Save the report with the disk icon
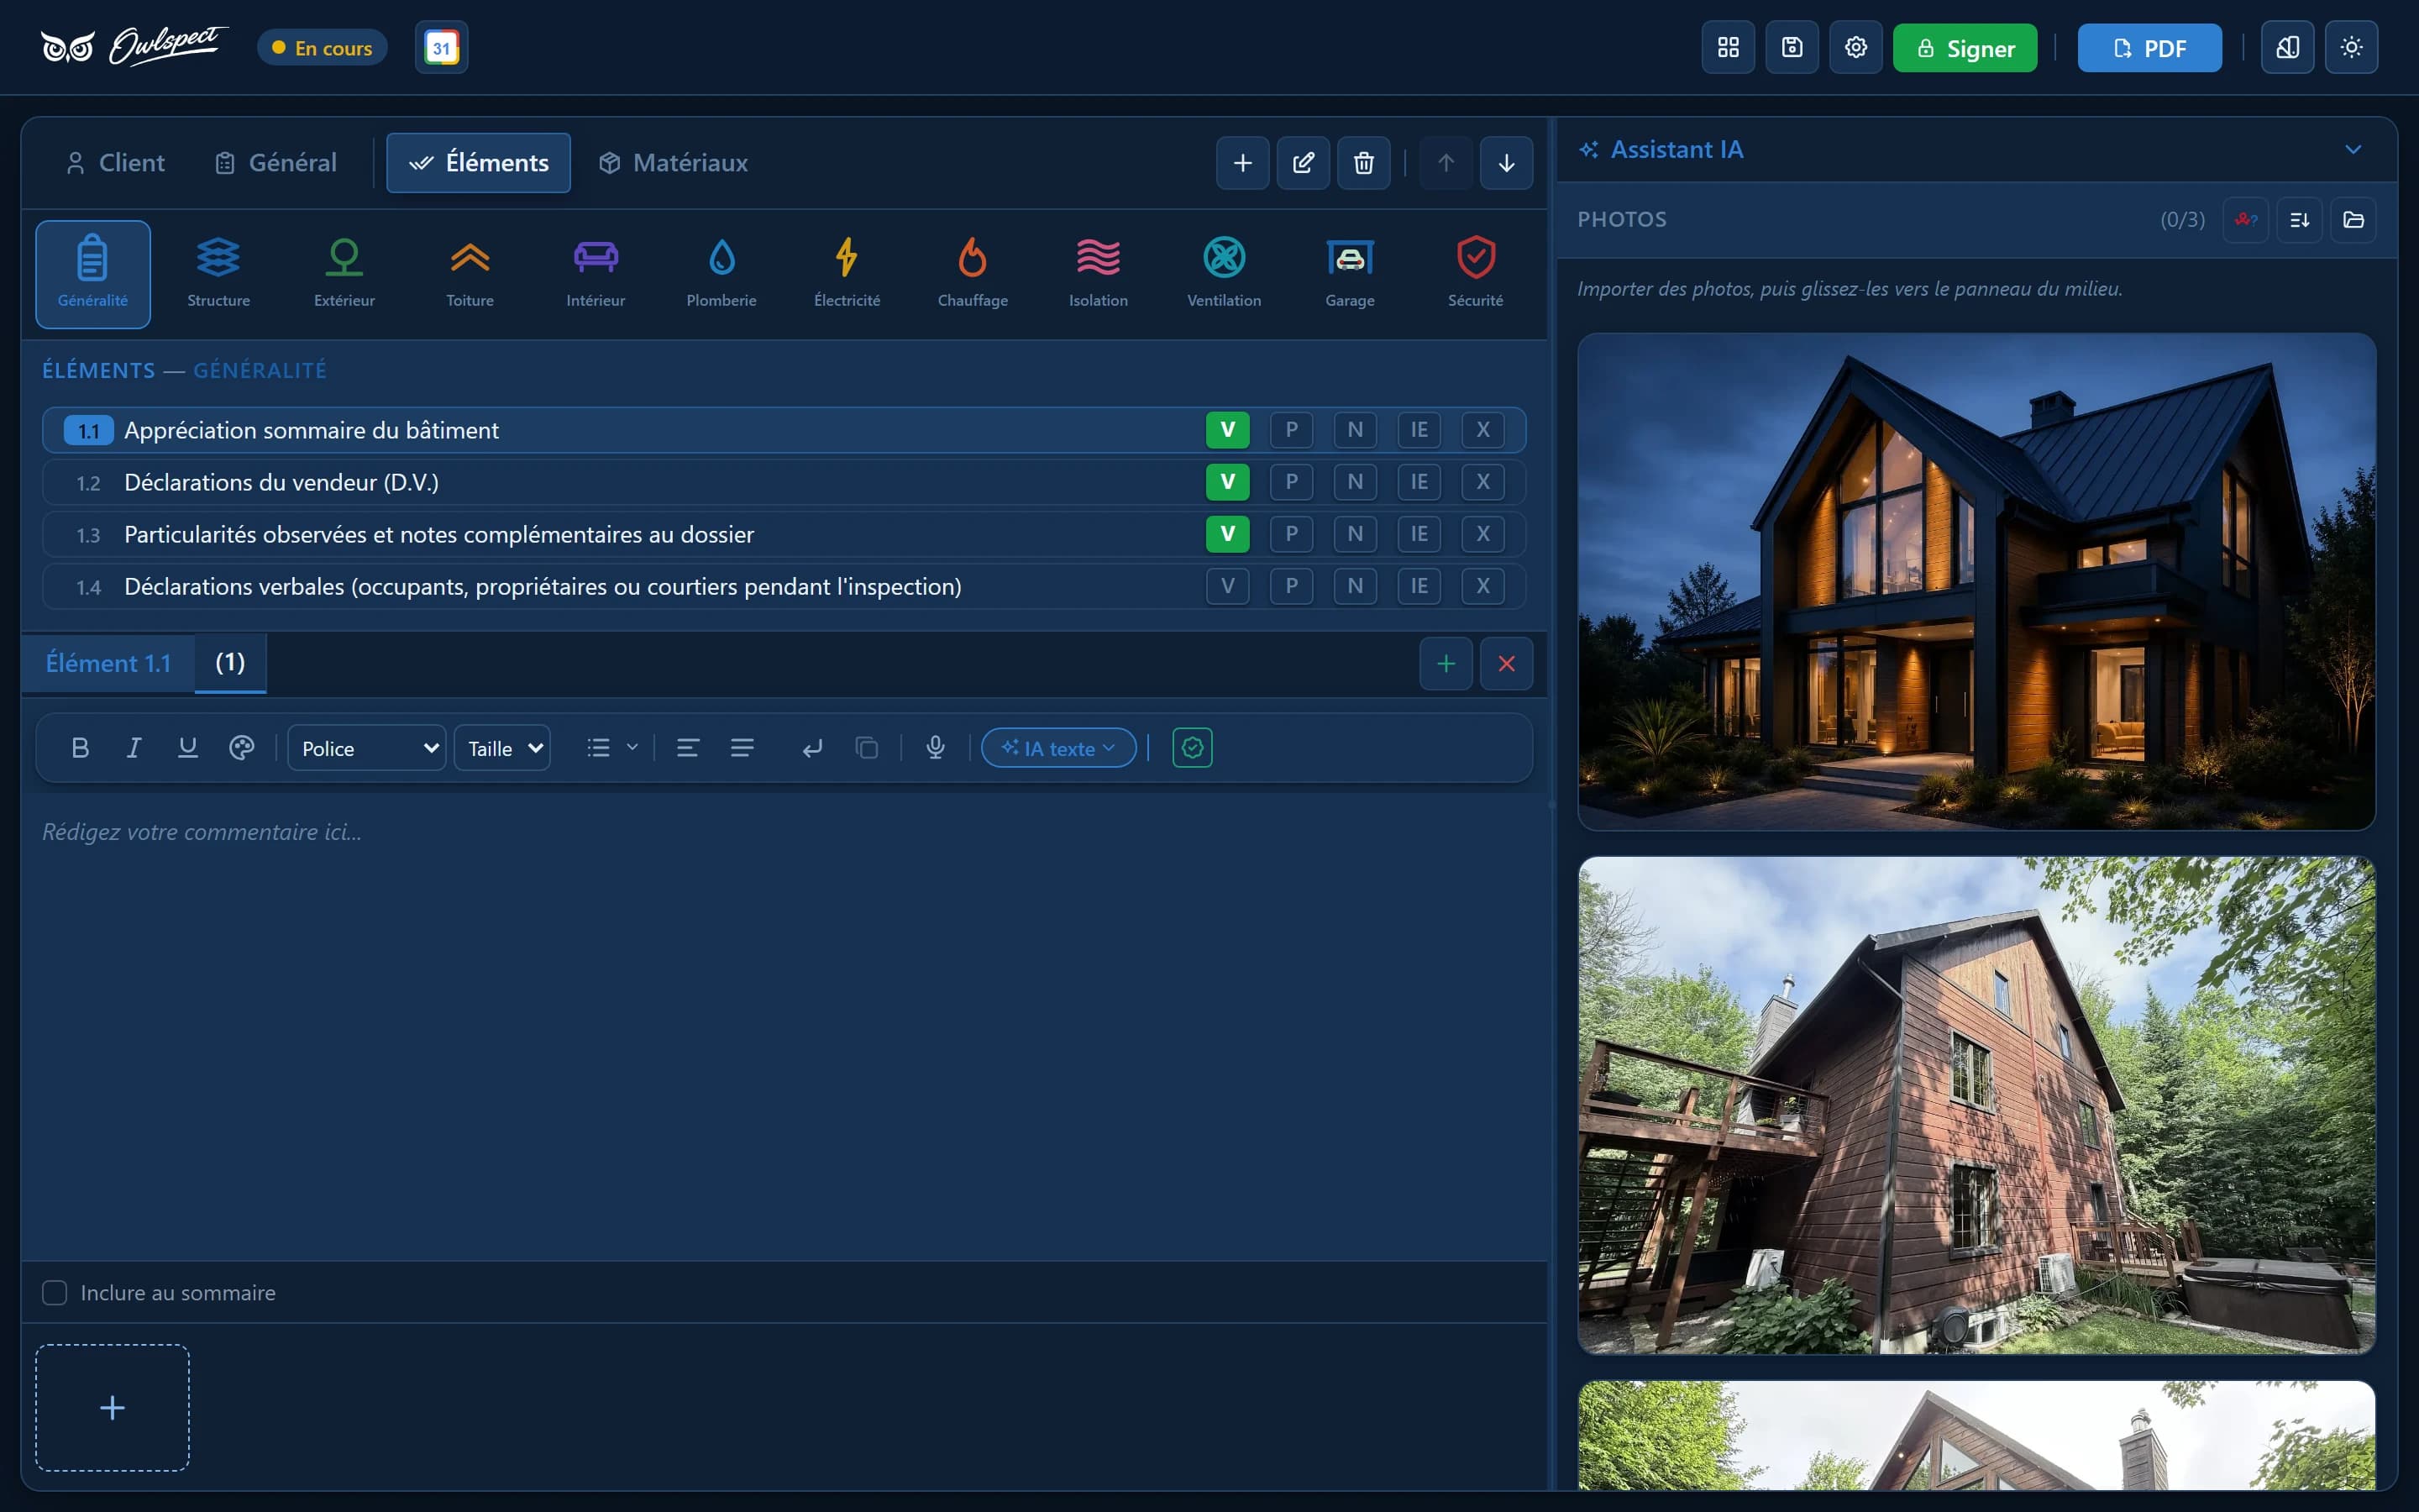This screenshot has width=2419, height=1512. (1792, 48)
